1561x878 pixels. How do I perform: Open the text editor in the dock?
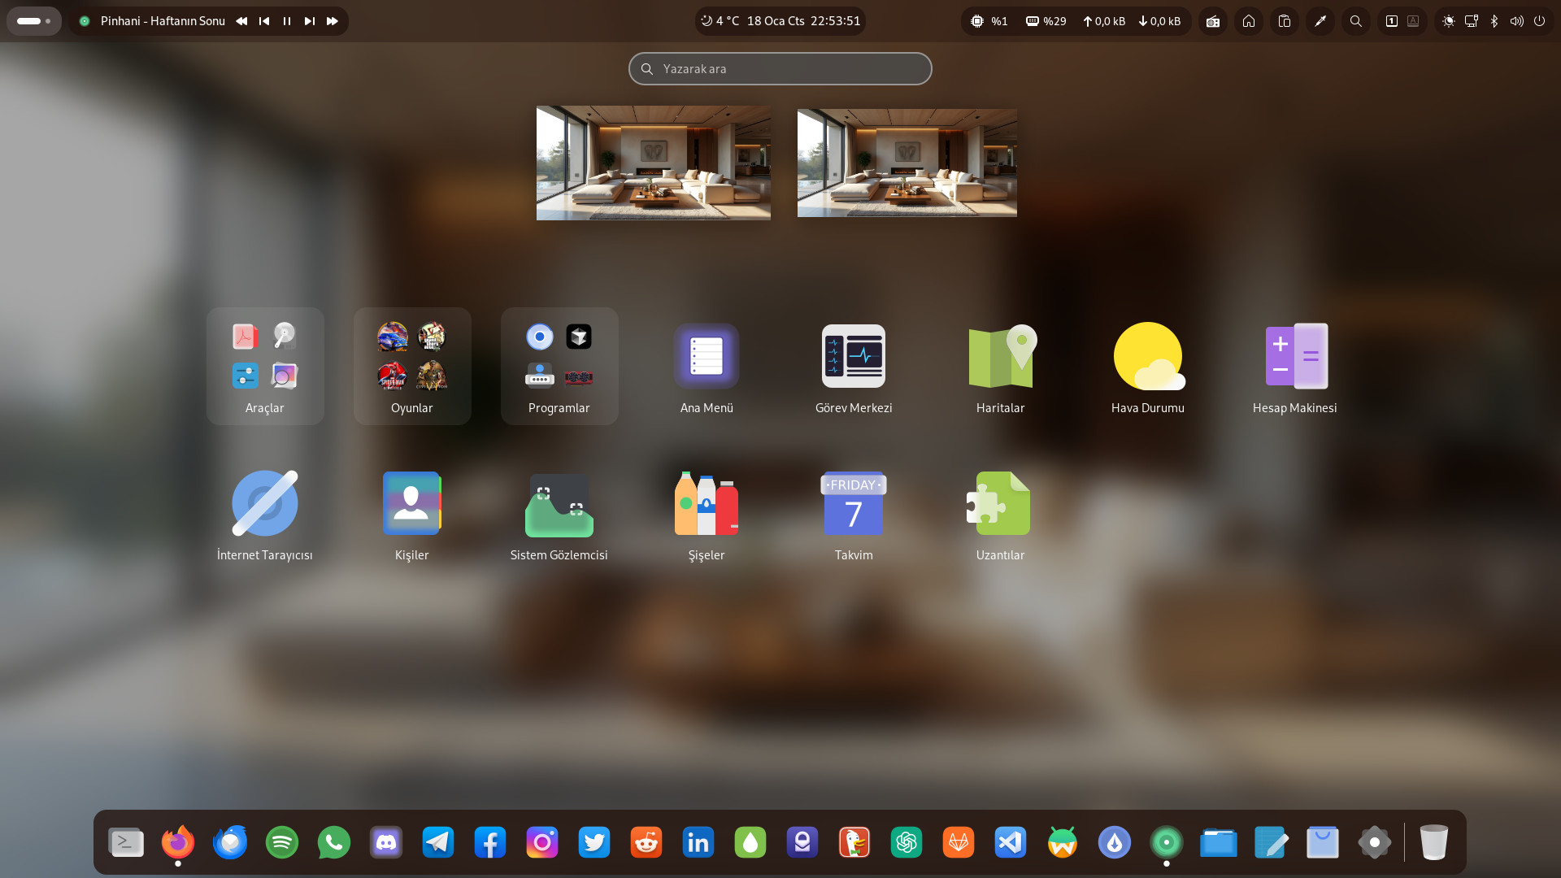tap(1271, 842)
